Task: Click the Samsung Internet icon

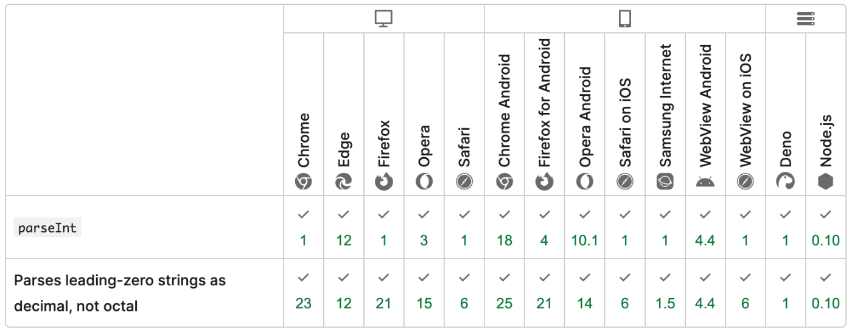Action: (x=665, y=181)
